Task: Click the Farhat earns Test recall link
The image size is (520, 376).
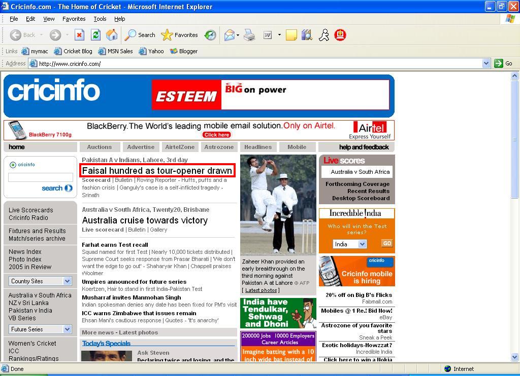Action: pos(115,245)
